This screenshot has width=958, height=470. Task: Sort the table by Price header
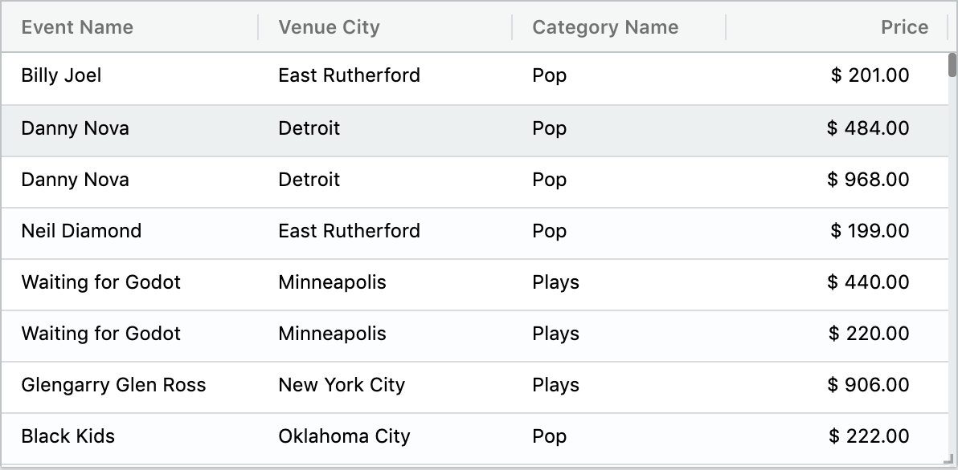(x=904, y=27)
